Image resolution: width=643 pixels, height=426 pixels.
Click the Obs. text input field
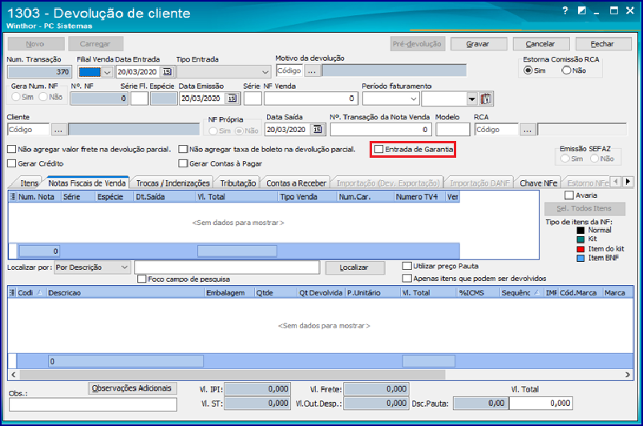pos(93,404)
